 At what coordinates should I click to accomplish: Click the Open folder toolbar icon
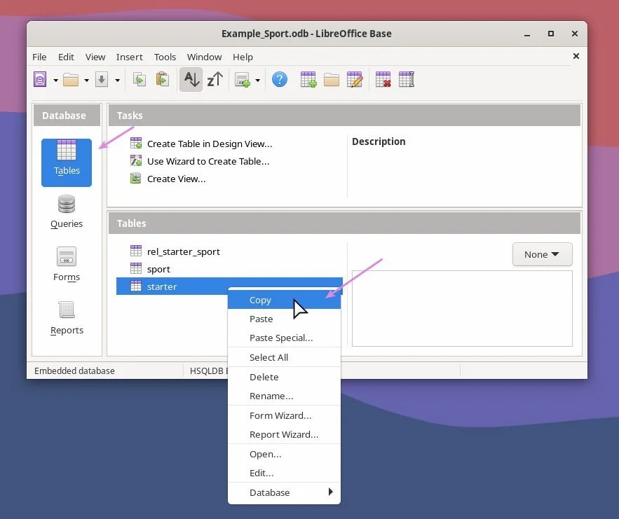coord(71,80)
